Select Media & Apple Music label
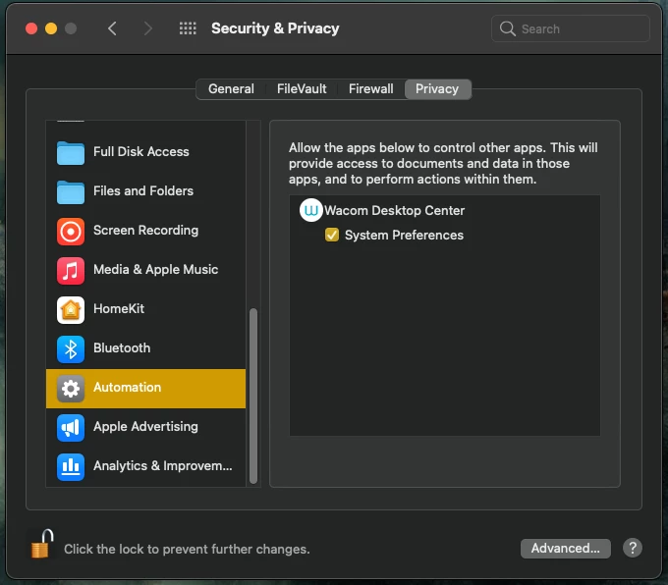 (x=155, y=270)
